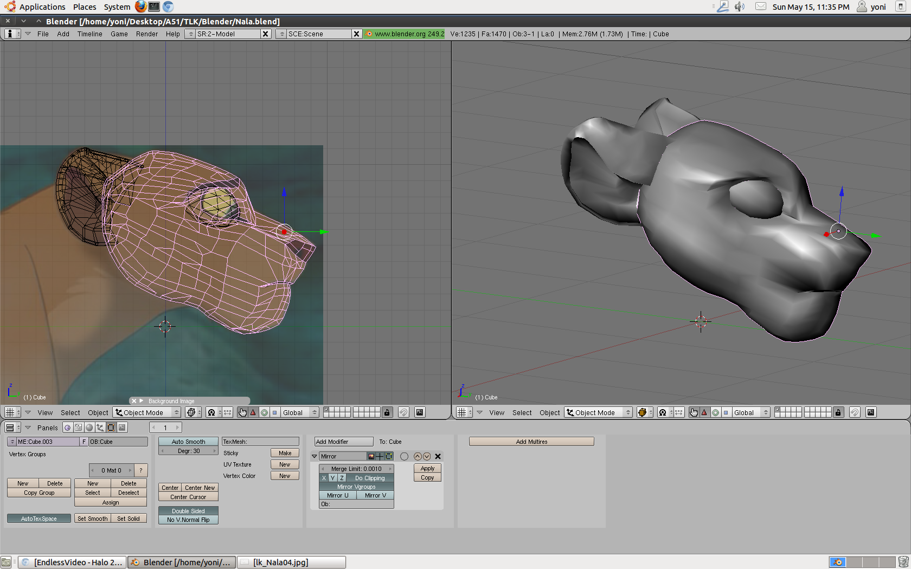Image resolution: width=911 pixels, height=569 pixels.
Task: Select the Editing context icon in Panels header
Action: coord(111,428)
